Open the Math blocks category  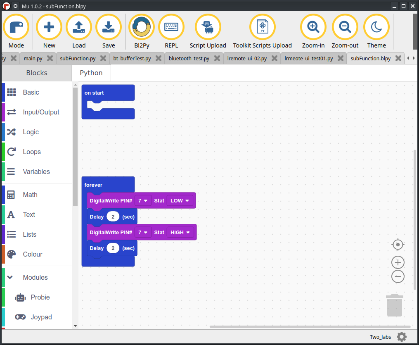pos(37,195)
